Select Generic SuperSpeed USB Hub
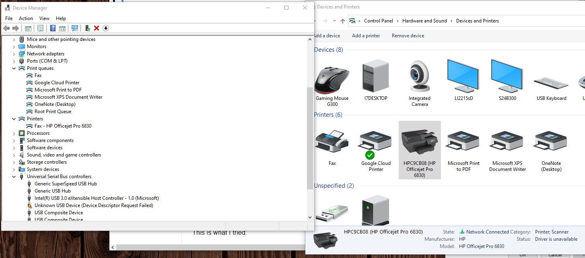Screen dimensions: 585x258 coord(66,184)
